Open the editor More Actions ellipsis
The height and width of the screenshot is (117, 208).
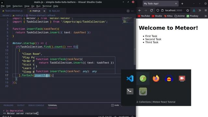click(x=132, y=11)
